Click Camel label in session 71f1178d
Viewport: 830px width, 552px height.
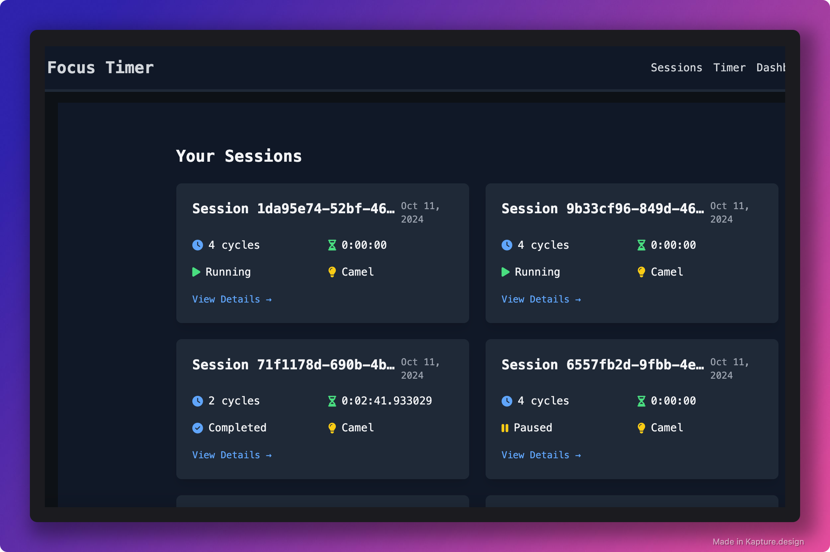357,428
